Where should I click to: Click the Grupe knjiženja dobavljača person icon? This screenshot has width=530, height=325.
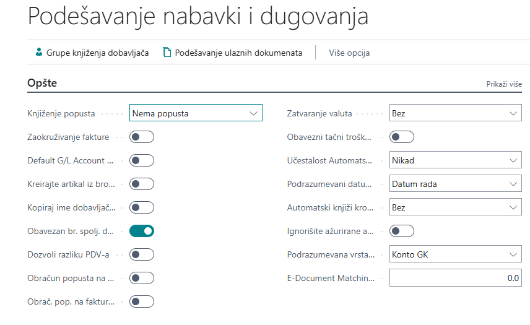point(39,53)
